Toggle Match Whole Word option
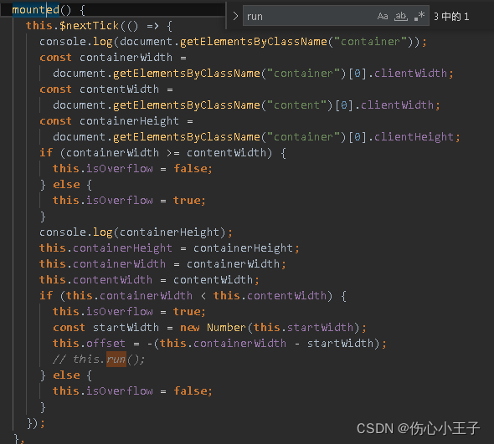 401,16
